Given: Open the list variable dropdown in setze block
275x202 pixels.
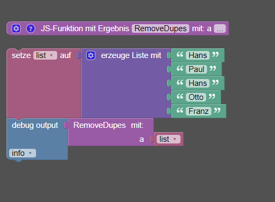Looking at the screenshot, I should [x=45, y=55].
